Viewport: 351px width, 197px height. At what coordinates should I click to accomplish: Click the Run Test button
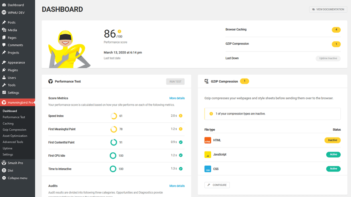(x=175, y=81)
